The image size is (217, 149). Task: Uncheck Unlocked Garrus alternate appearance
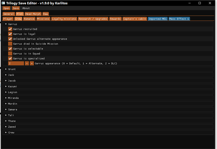click(10, 39)
